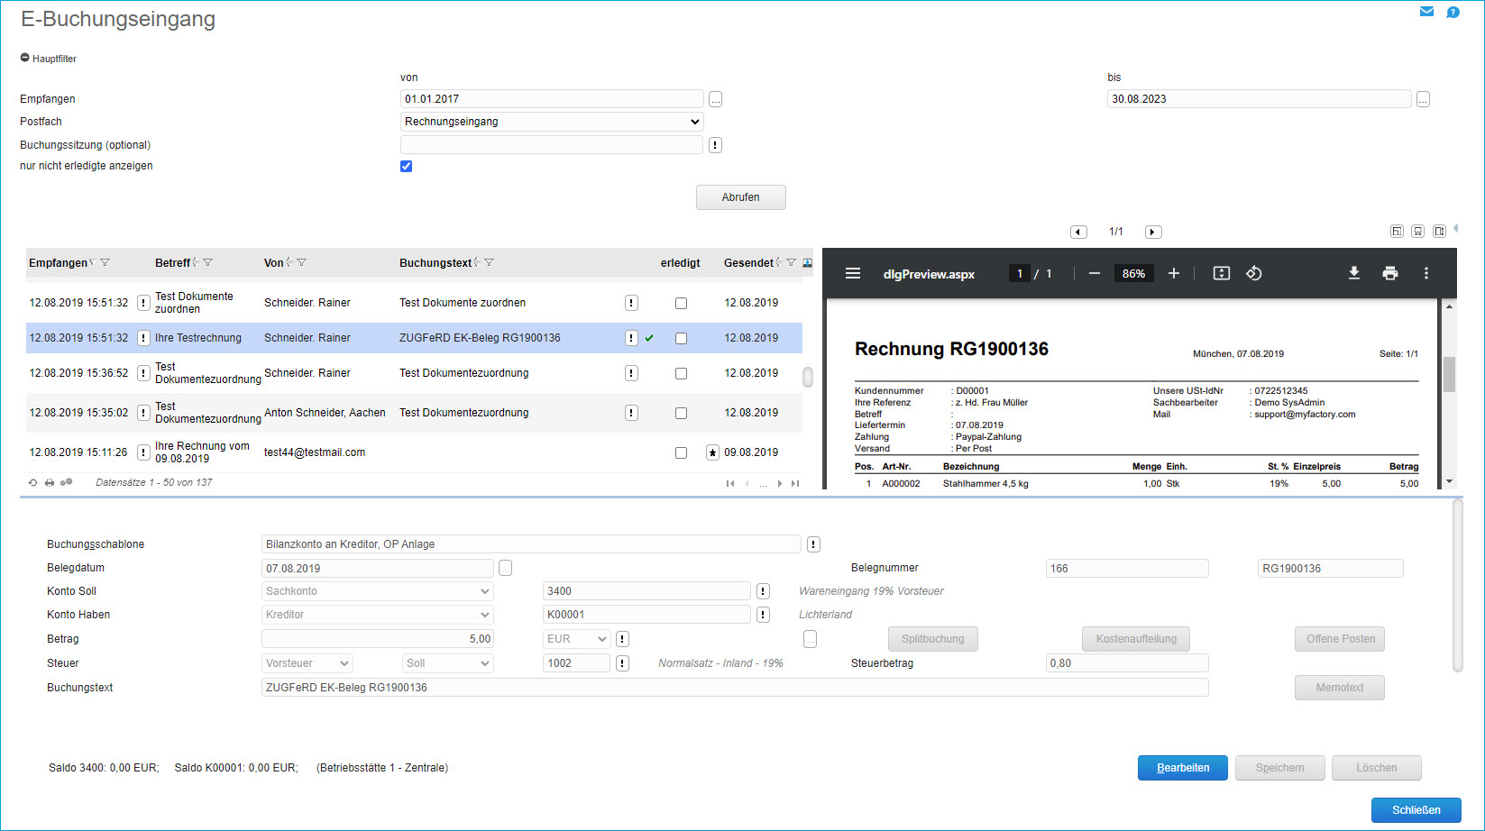Open the mail envelope icon

point(1426,12)
